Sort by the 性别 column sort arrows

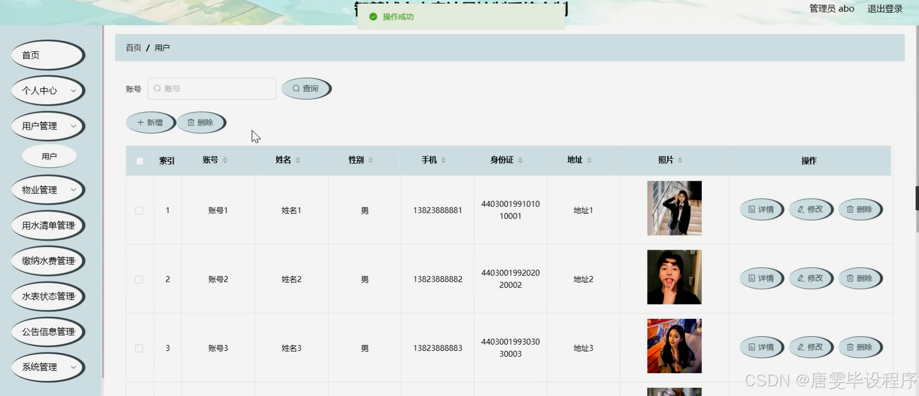tap(371, 160)
